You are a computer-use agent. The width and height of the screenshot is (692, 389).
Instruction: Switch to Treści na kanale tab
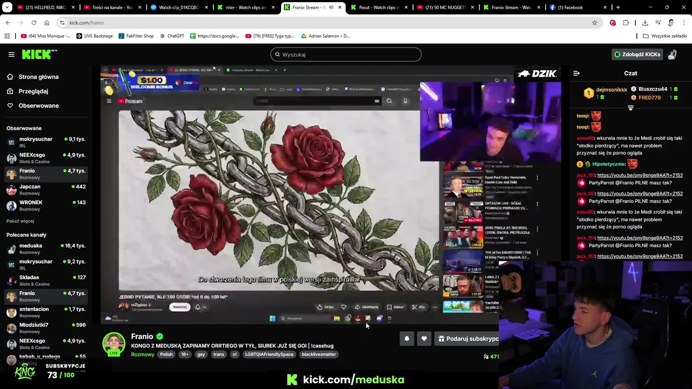coord(112,8)
